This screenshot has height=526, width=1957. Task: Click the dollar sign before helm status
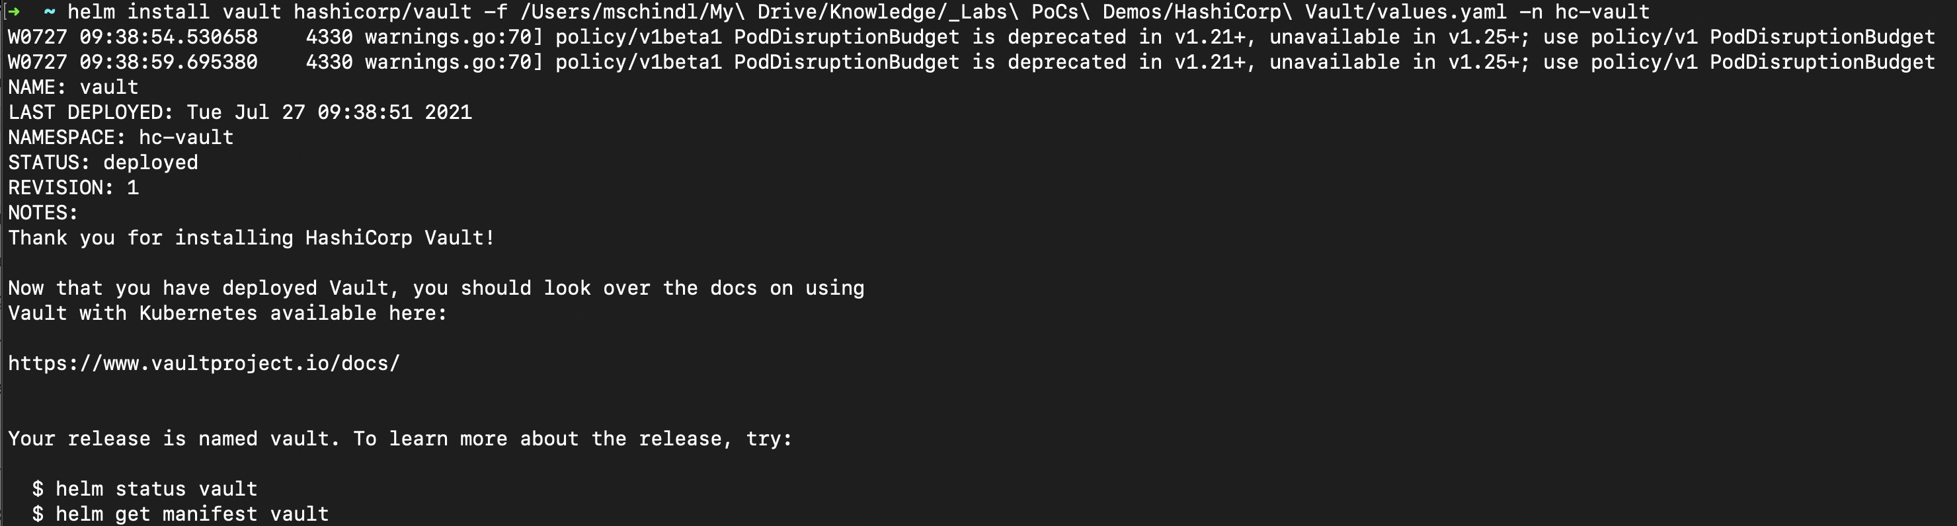tap(38, 489)
